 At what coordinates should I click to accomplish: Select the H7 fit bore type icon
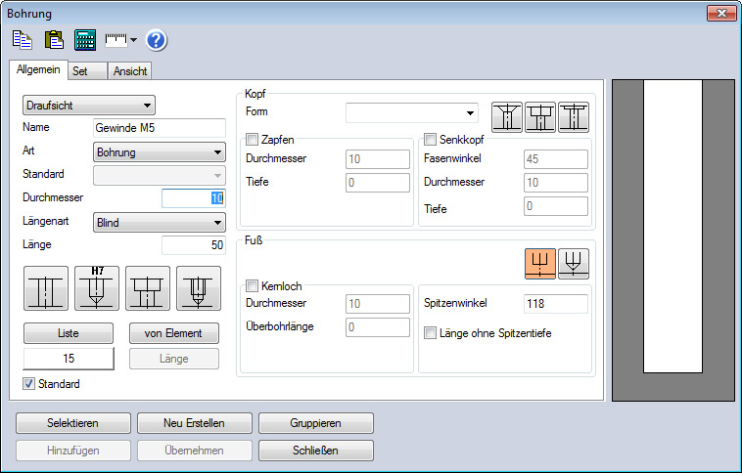point(97,288)
